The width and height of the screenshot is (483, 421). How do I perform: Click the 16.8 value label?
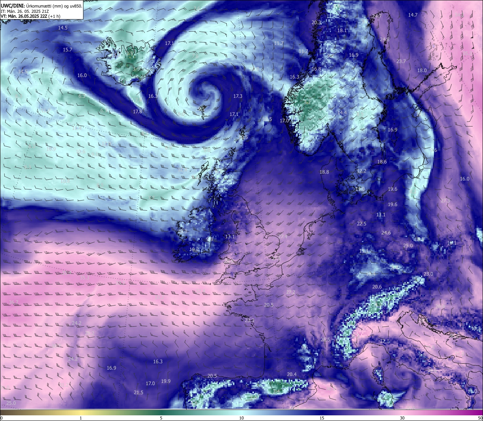[316, 69]
